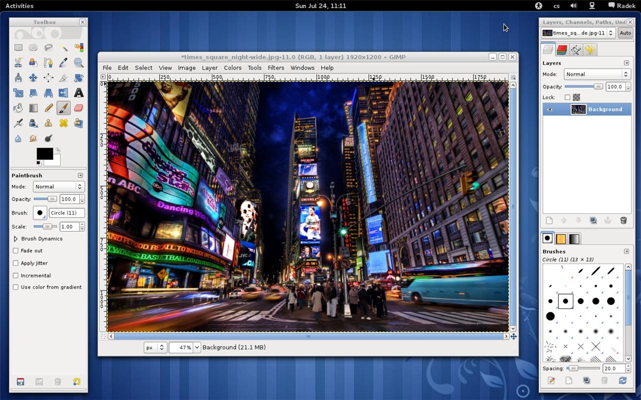Pick the Bucket Fill tool
The height and width of the screenshot is (400, 641).
point(18,107)
